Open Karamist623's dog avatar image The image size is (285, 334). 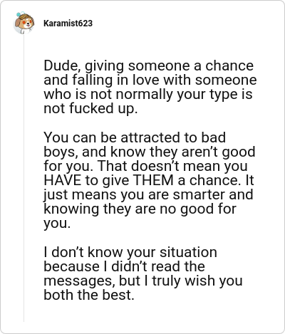24,23
